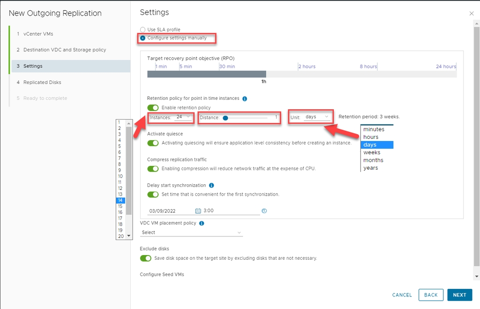Click the NEXT button
The image size is (480, 309).
tap(459, 295)
